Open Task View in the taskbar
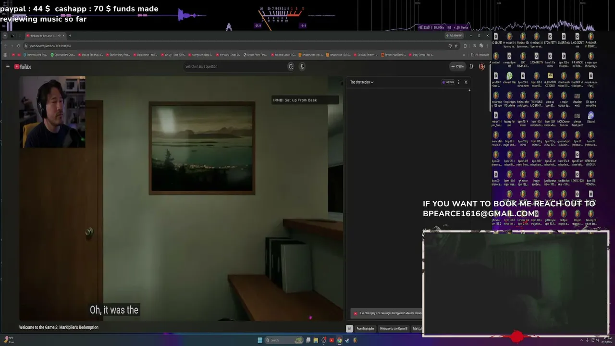Image resolution: width=615 pixels, height=346 pixels. tap(308, 340)
